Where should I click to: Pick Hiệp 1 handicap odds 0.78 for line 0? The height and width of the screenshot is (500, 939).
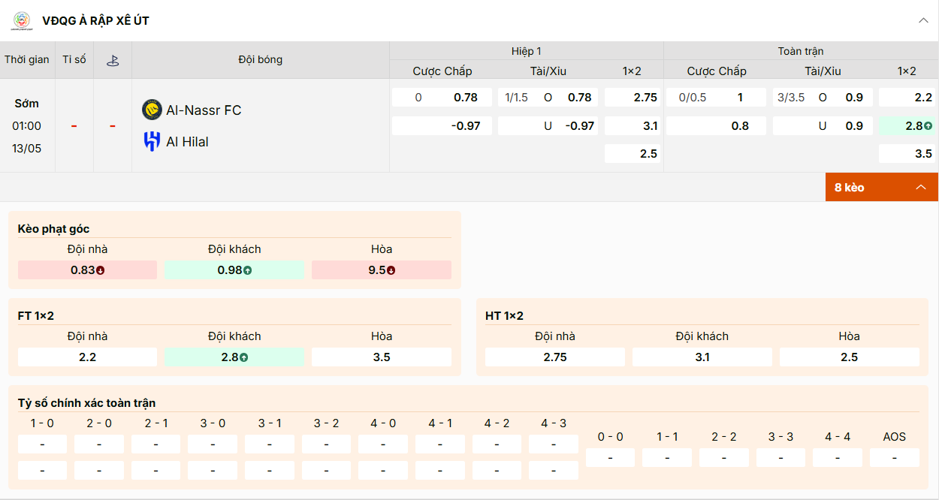pos(442,98)
